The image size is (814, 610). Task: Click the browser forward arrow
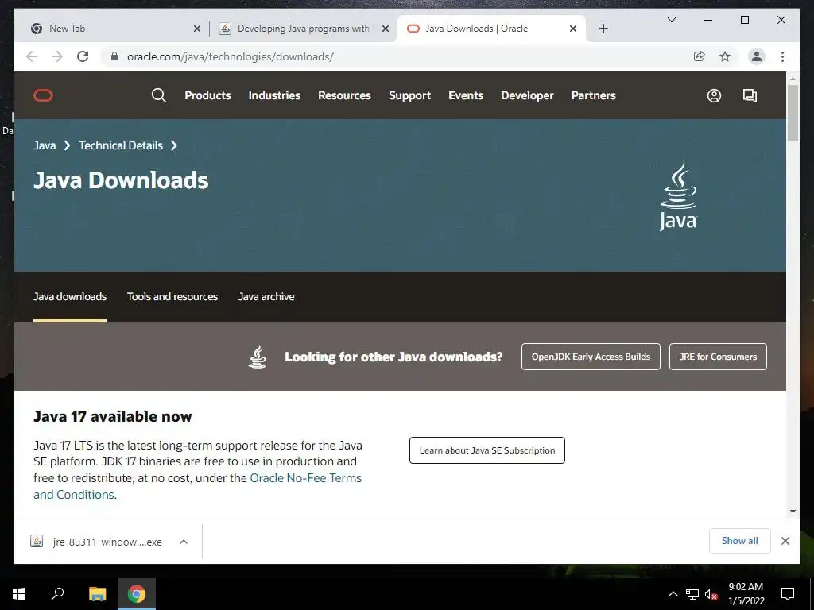tap(57, 56)
